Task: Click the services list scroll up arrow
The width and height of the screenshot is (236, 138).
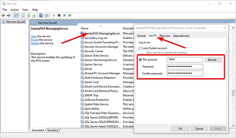Action: point(233,28)
